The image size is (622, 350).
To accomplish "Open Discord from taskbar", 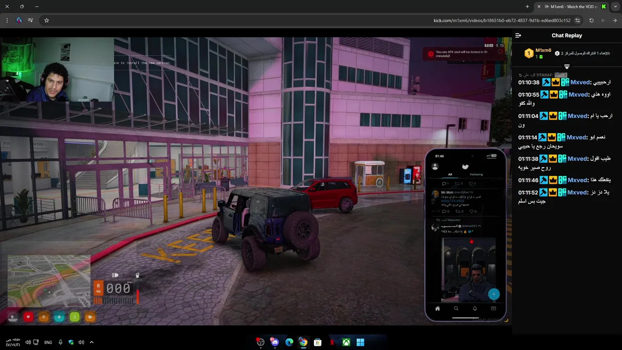I will point(275,342).
